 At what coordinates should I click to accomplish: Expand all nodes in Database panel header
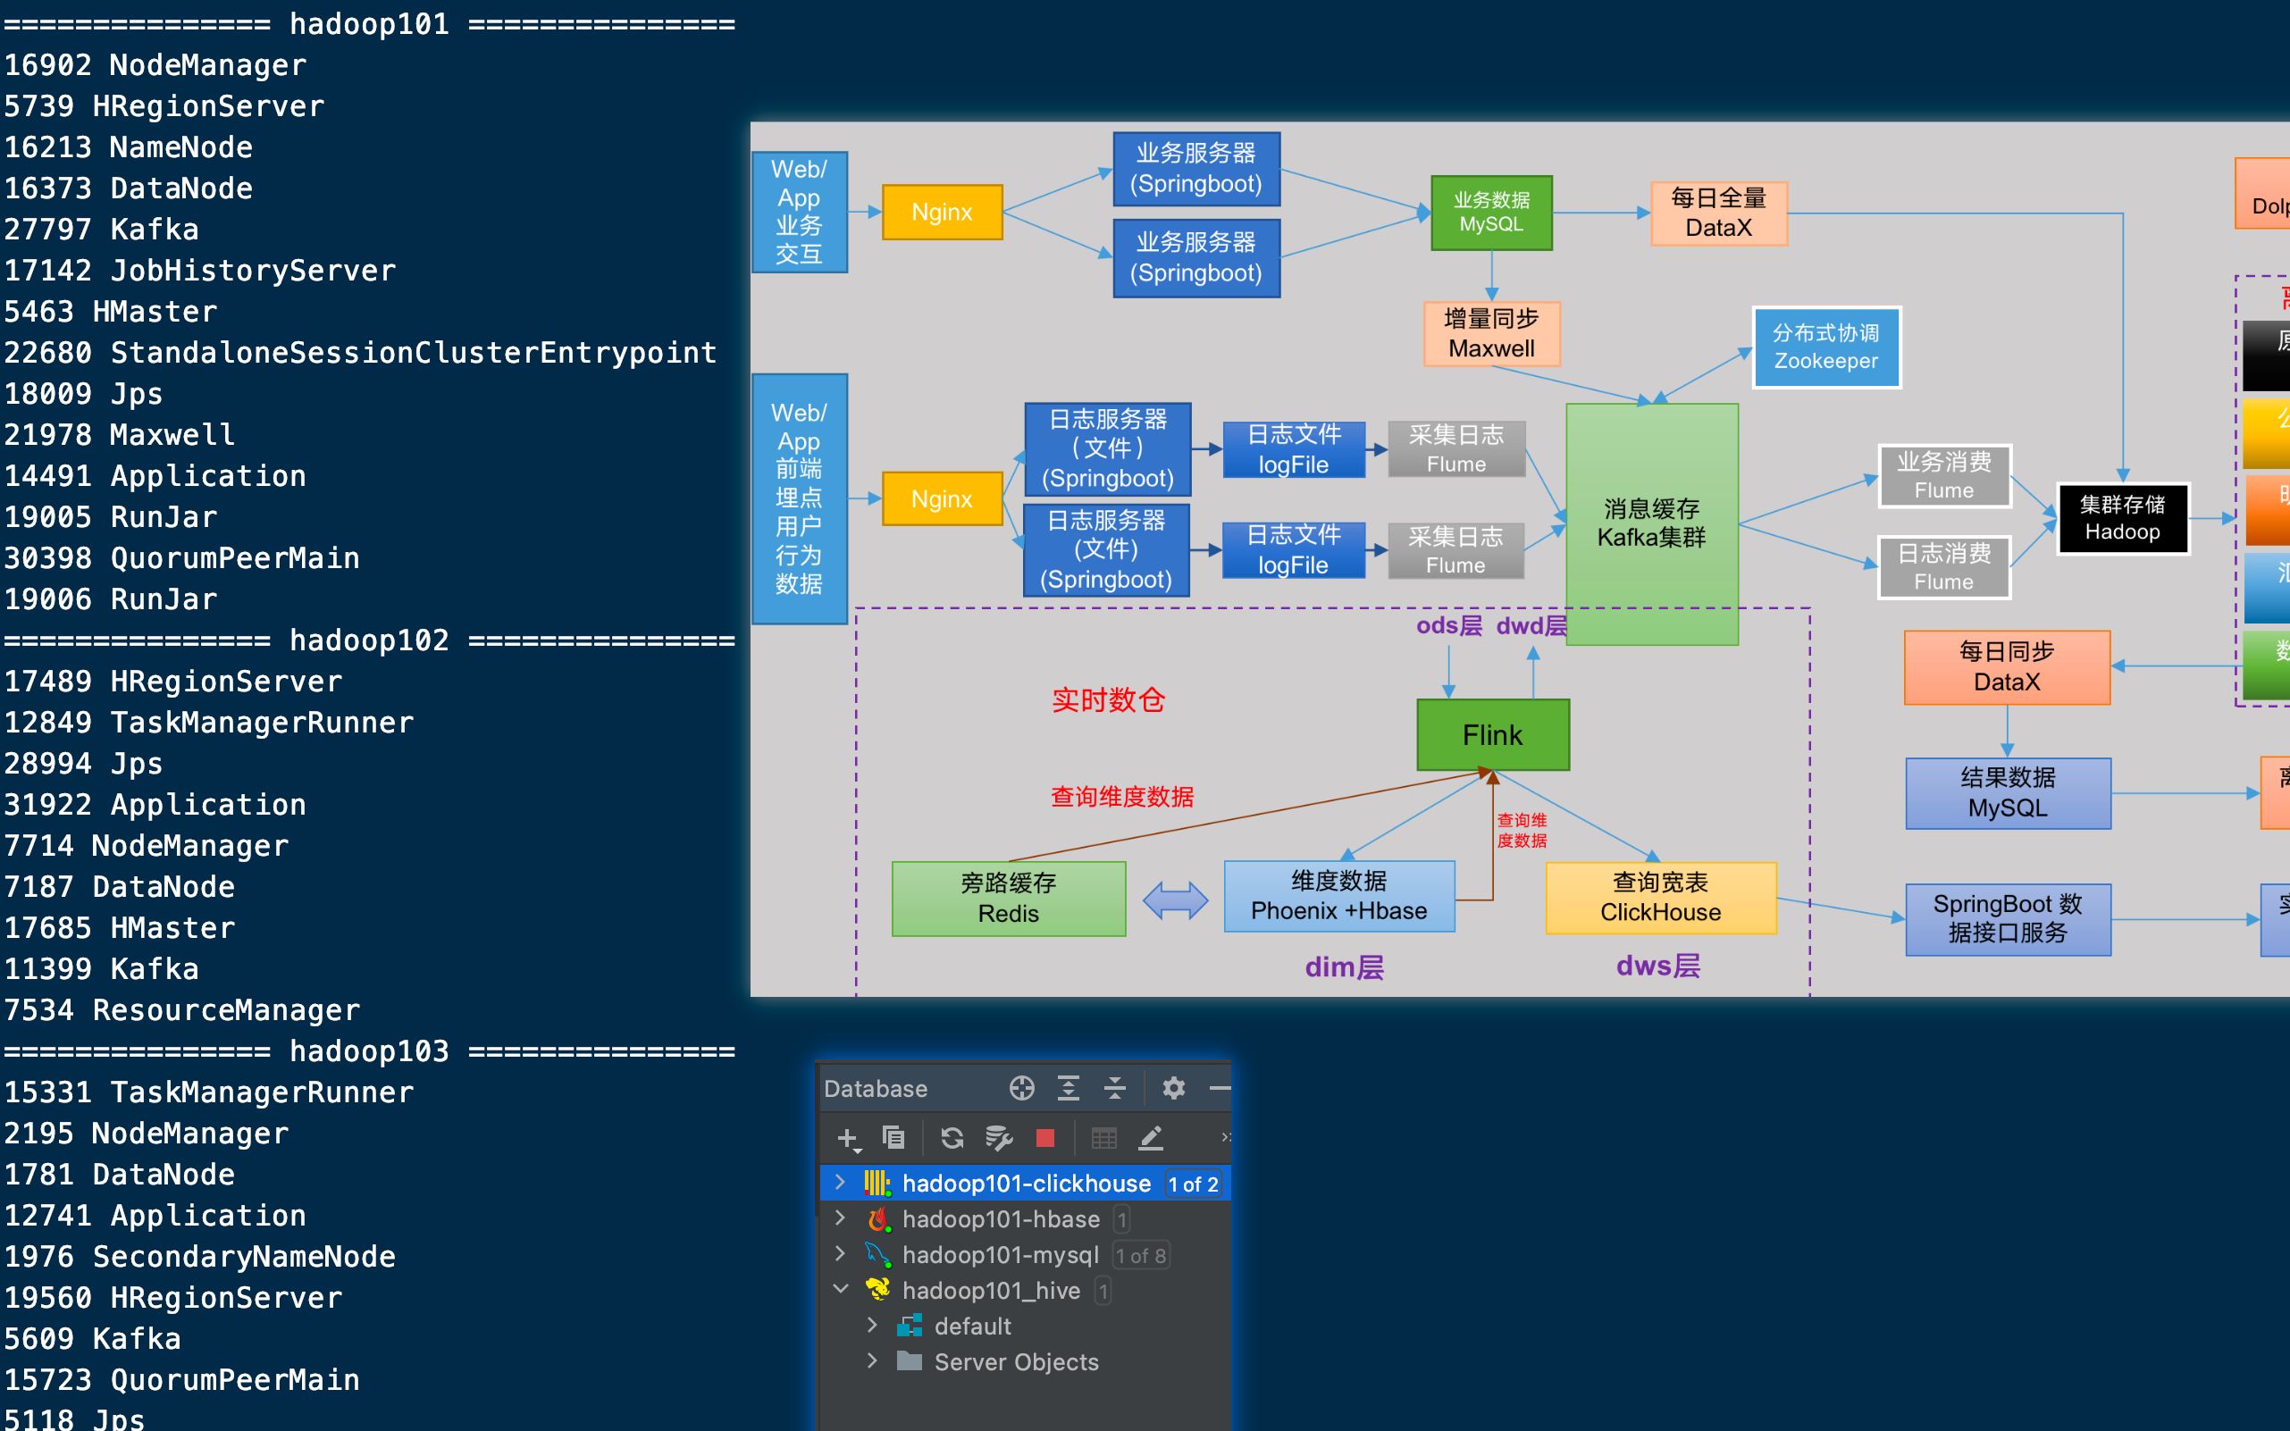(x=1069, y=1088)
